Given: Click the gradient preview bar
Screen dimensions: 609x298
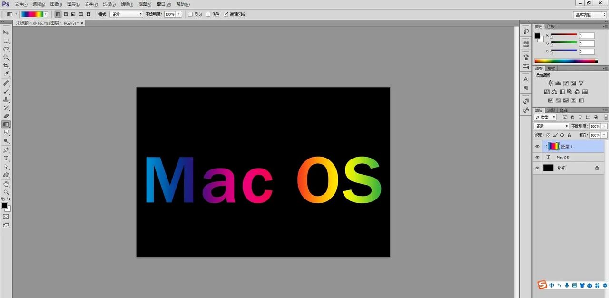Looking at the screenshot, I should pyautogui.click(x=32, y=14).
